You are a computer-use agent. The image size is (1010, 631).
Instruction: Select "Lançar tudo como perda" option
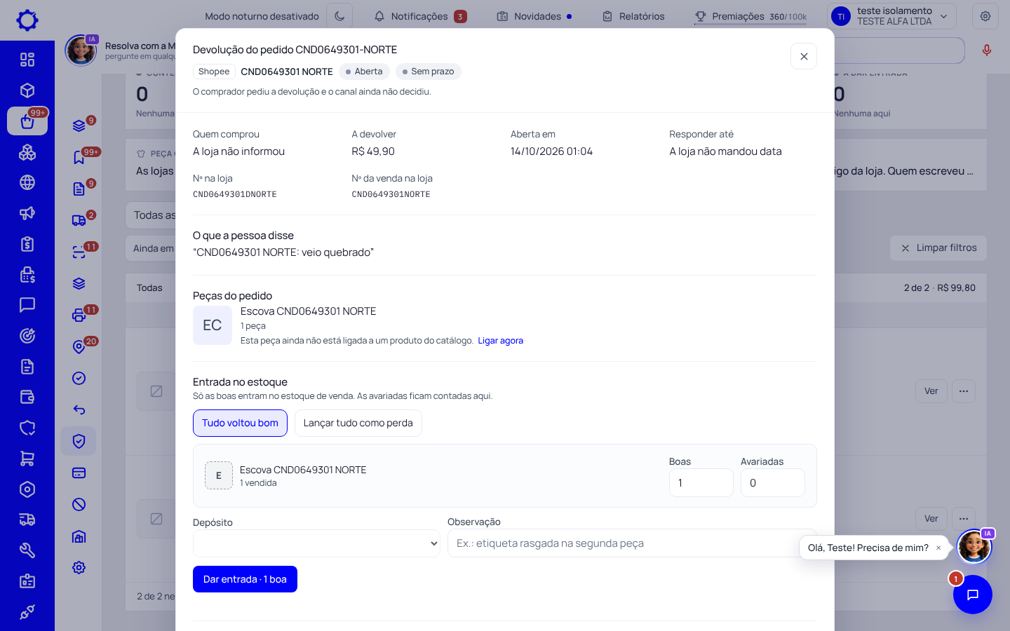point(358,423)
